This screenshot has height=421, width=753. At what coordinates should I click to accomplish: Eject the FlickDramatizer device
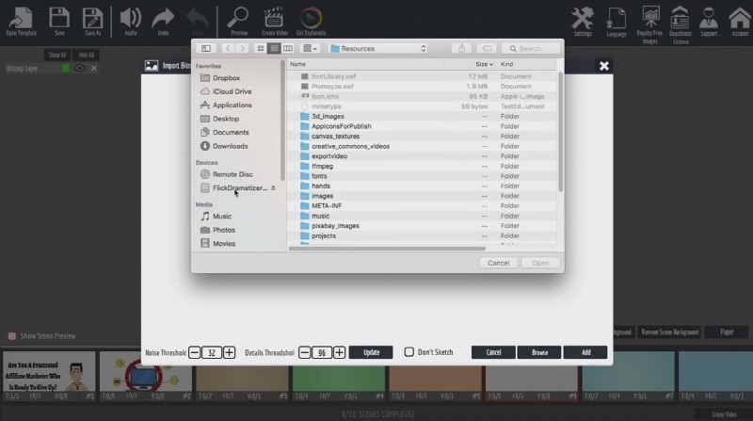[273, 188]
